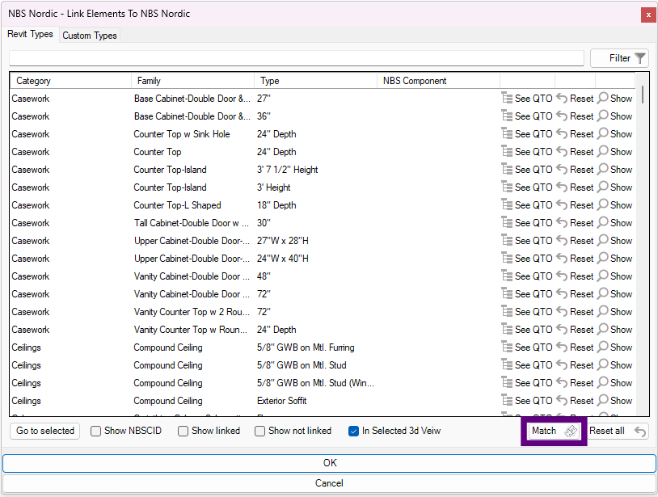Reset 5/8" GWB on Mtl. Stud (Win... row
Screen dimensions: 658x497
[x=575, y=383]
